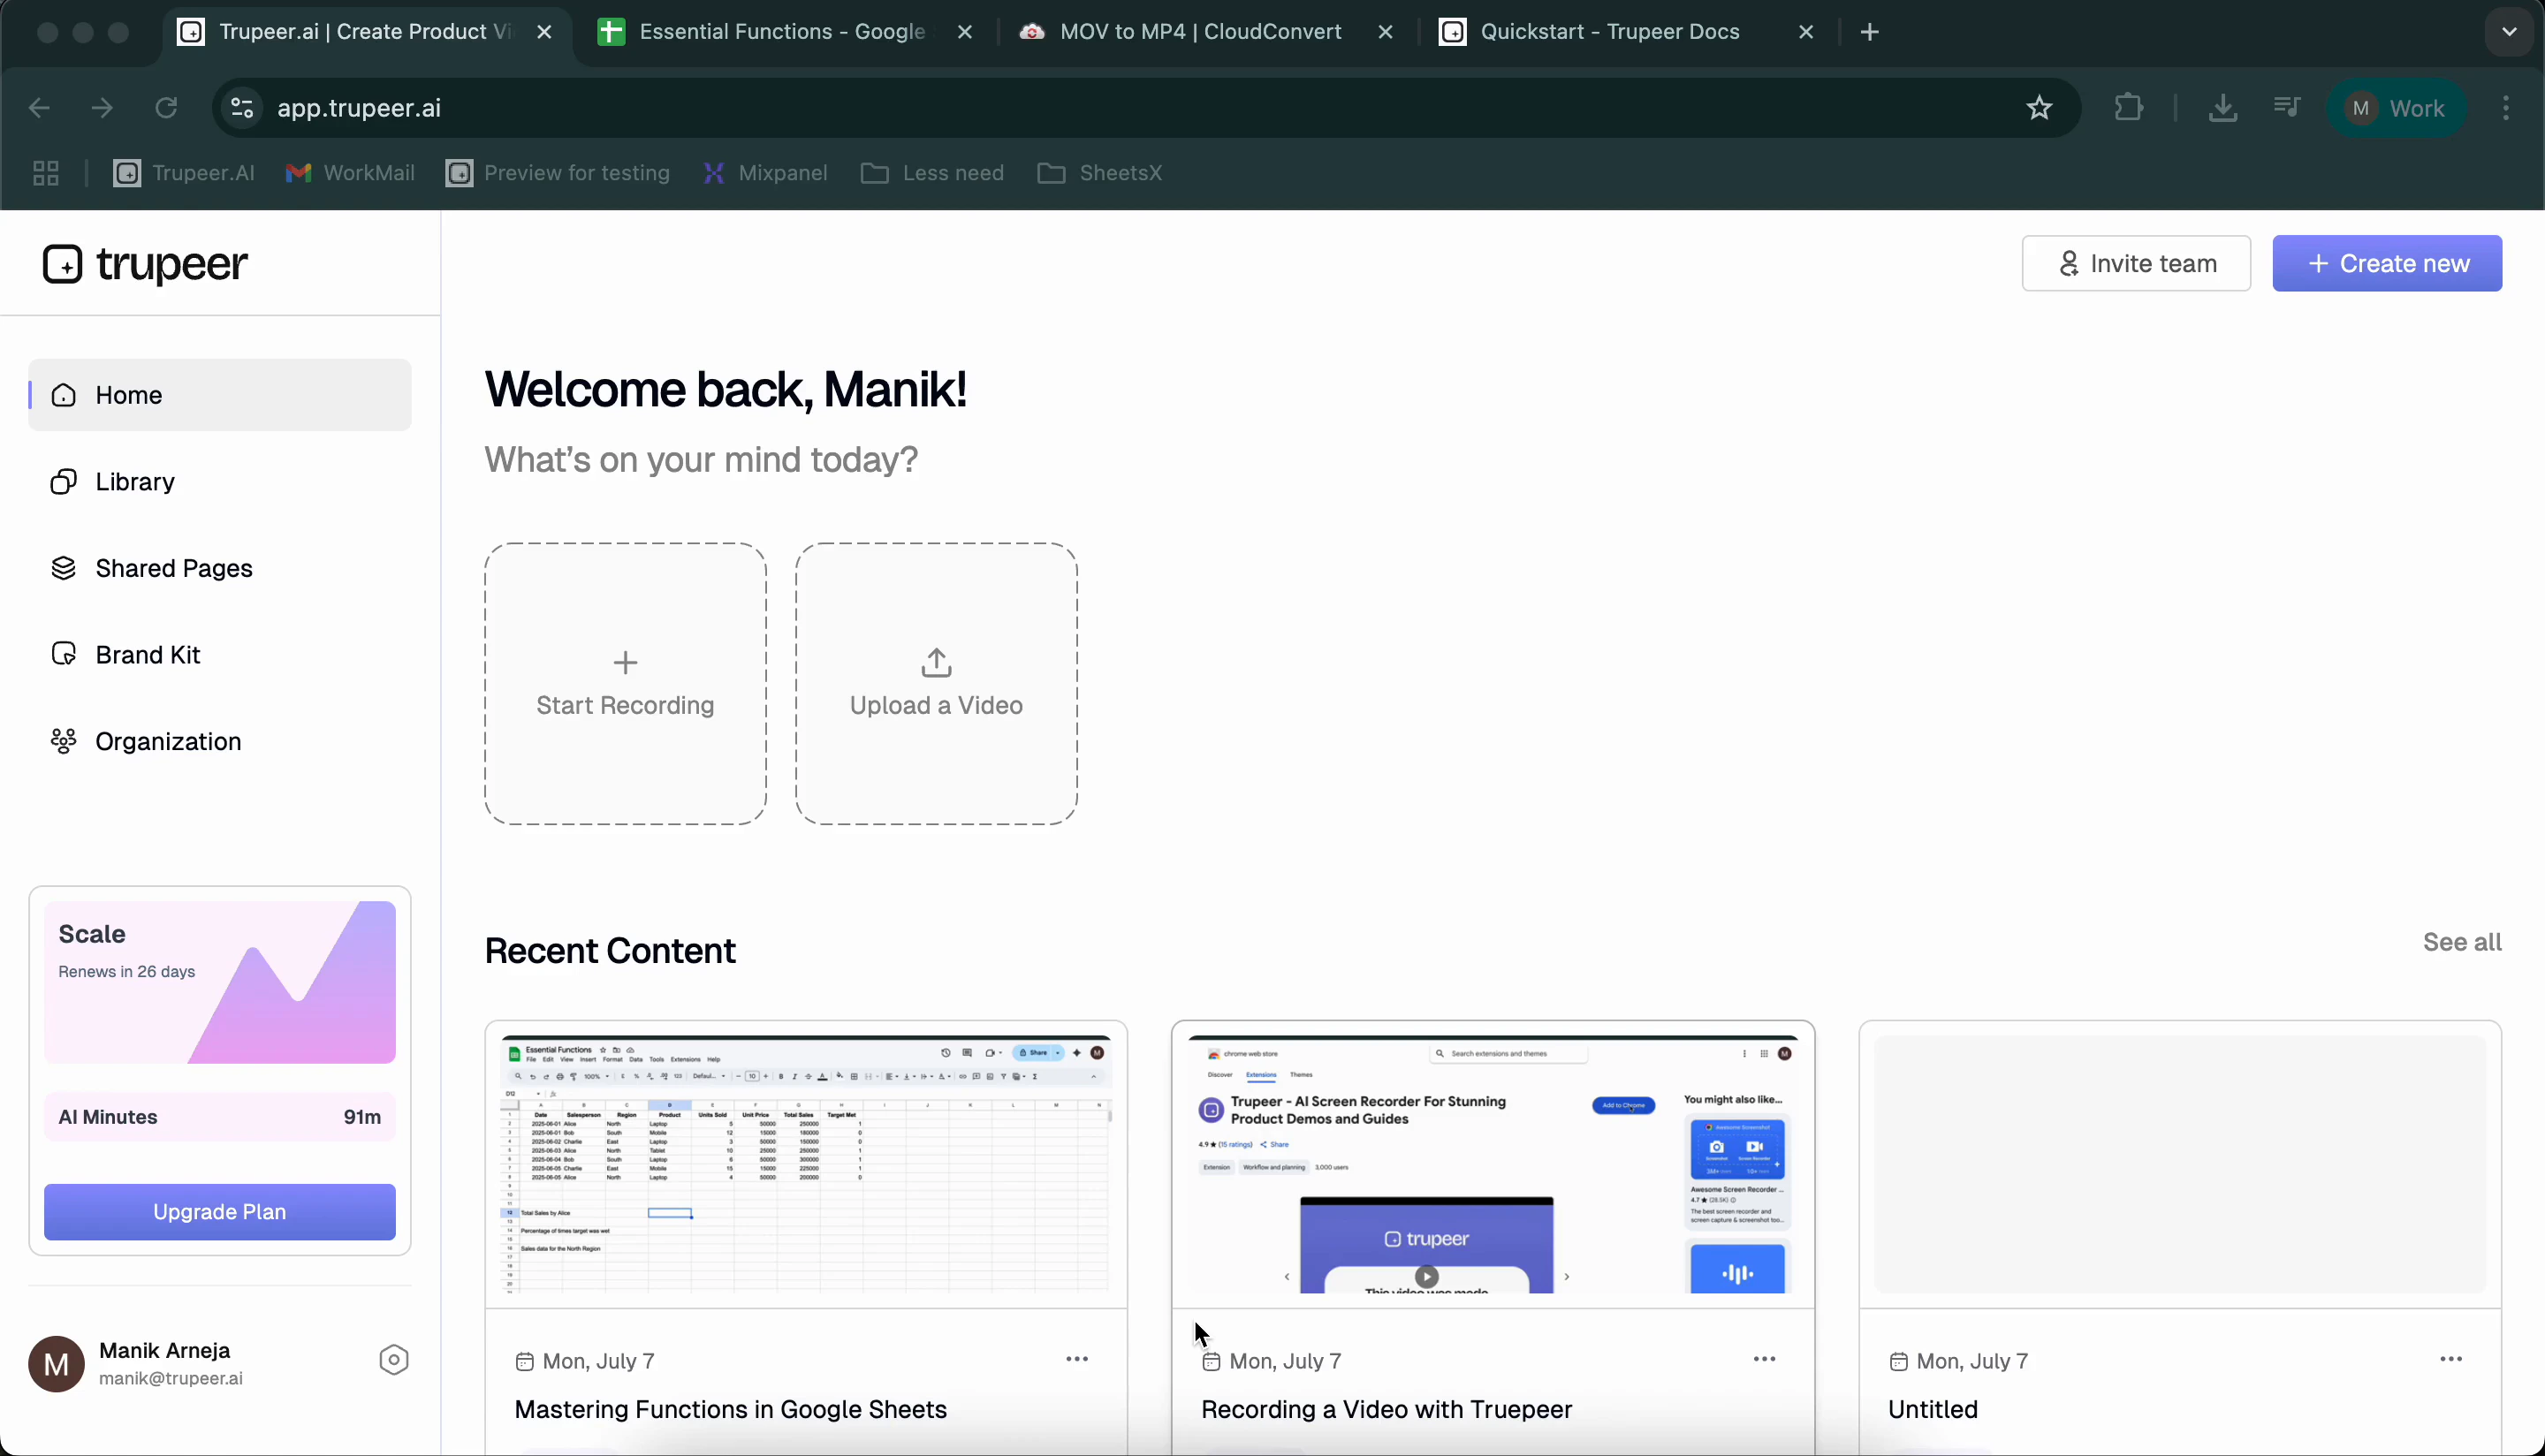
Task: Click the Trupeer logo
Action: point(144,263)
